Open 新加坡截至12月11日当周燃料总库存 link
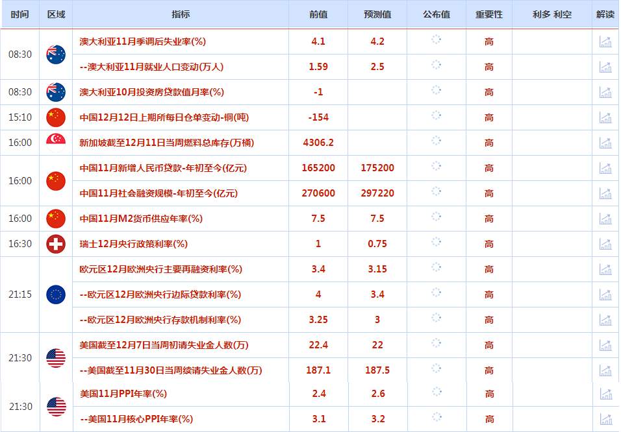This screenshot has height=432, width=621. pos(166,143)
